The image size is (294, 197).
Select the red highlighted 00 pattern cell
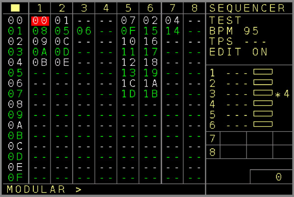(x=40, y=20)
